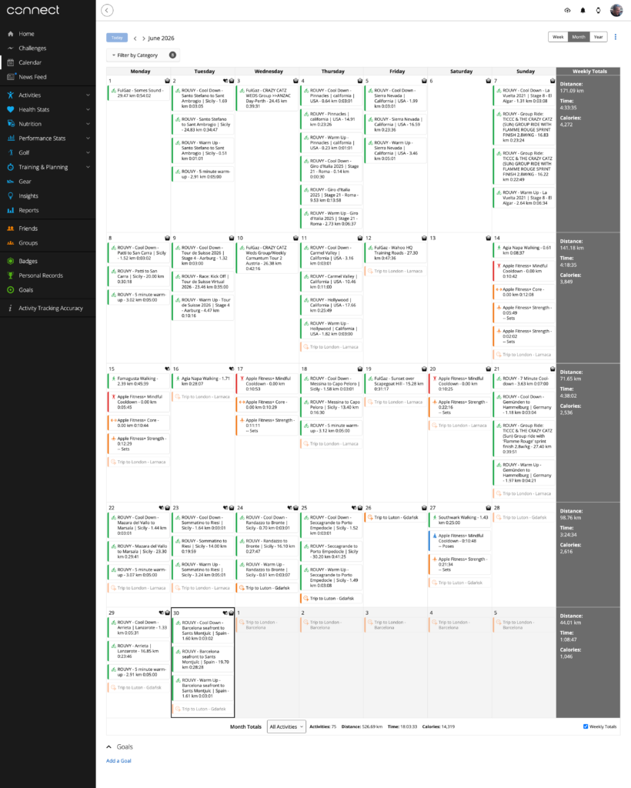Go to previous month arrow
Viewport: 631px width, 788px height.
click(135, 38)
